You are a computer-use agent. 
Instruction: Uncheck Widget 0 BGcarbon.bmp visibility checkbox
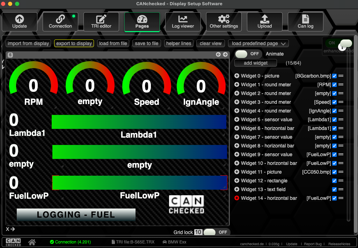tap(335, 76)
